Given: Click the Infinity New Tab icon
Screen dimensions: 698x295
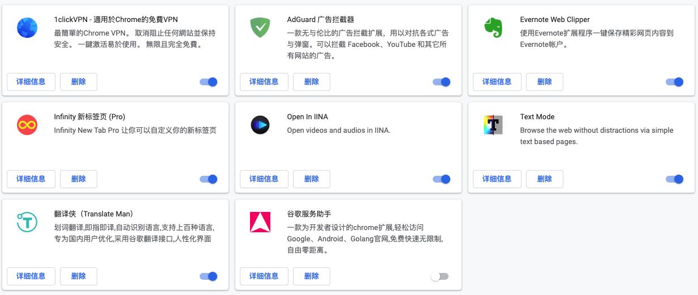Looking at the screenshot, I should pos(27,125).
